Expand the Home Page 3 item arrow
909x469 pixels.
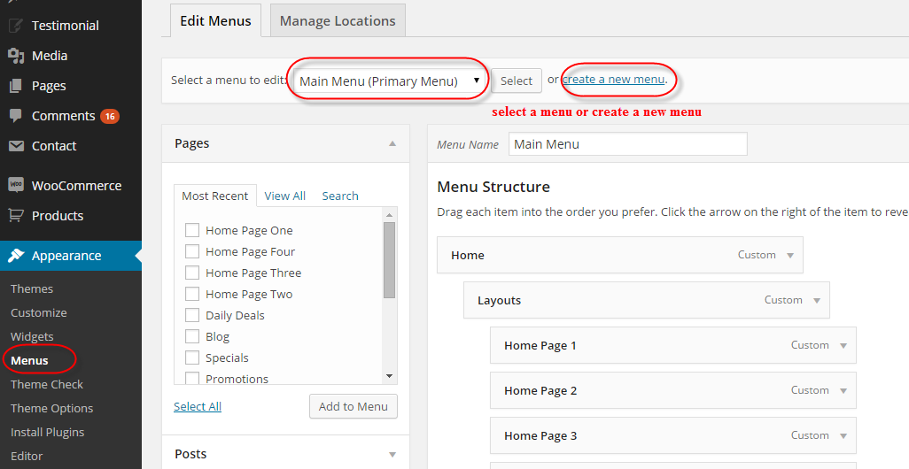tap(843, 436)
